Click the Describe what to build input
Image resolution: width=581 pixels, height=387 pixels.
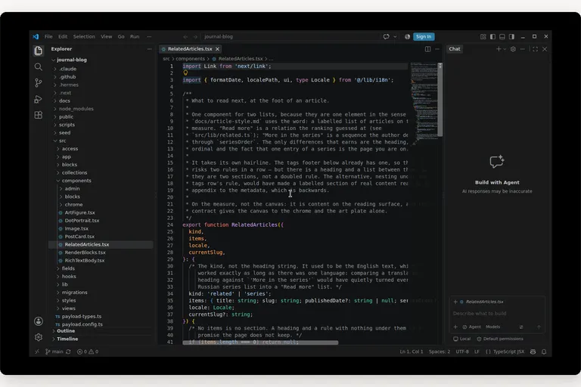(497, 313)
